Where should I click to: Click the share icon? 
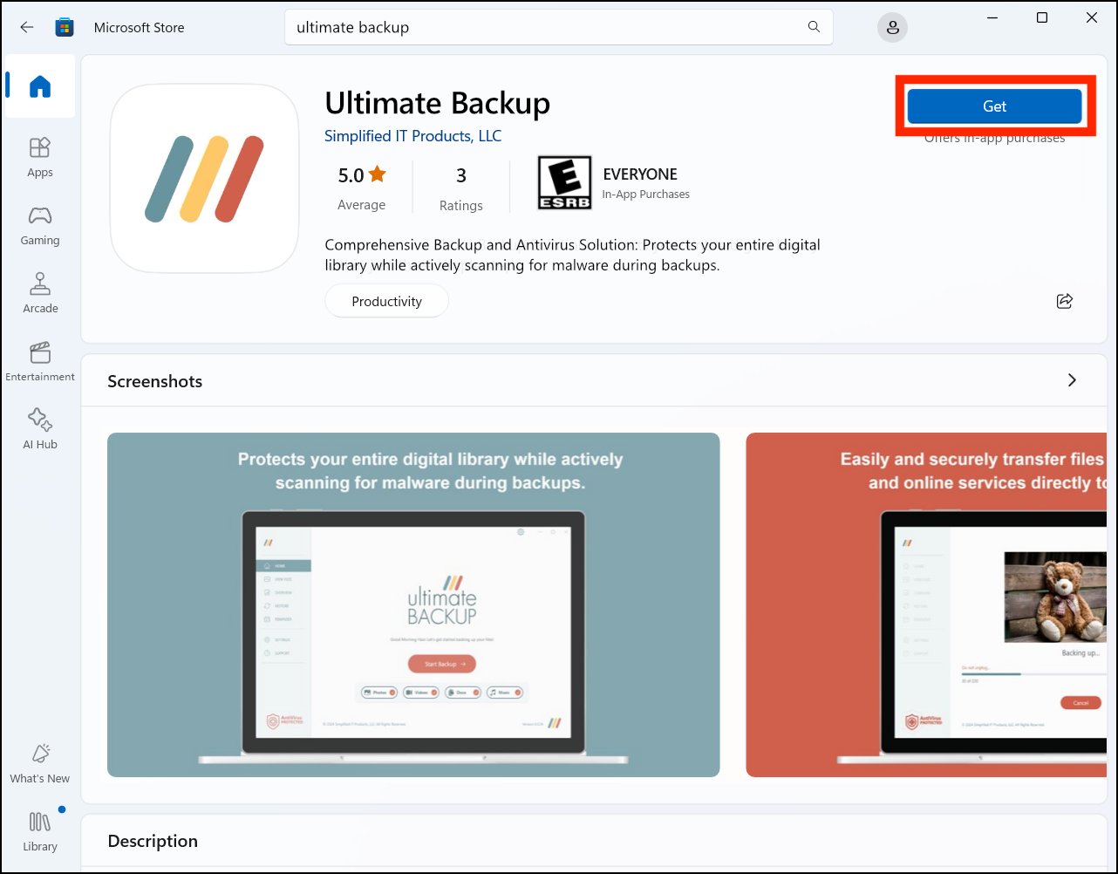click(x=1064, y=301)
